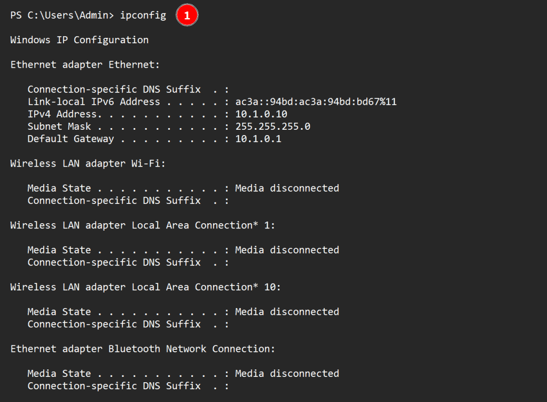Click the Local Area Connection* 10 heading
This screenshot has width=547, height=402.
145,287
